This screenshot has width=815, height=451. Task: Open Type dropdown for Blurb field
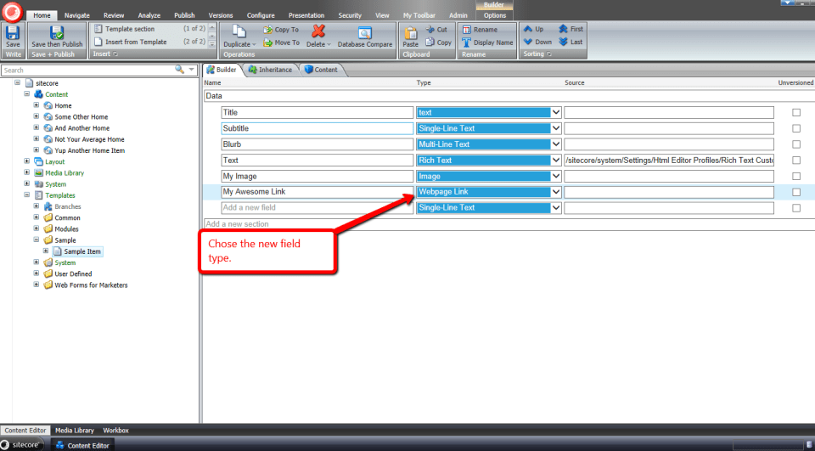(556, 144)
